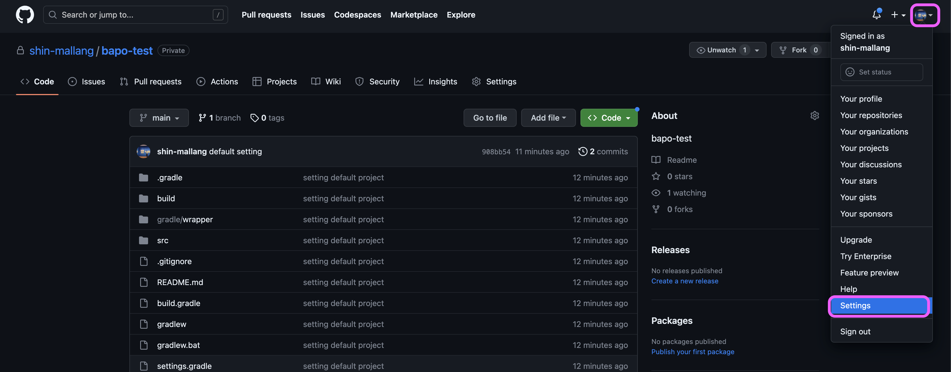Open the notifications bell

[876, 15]
